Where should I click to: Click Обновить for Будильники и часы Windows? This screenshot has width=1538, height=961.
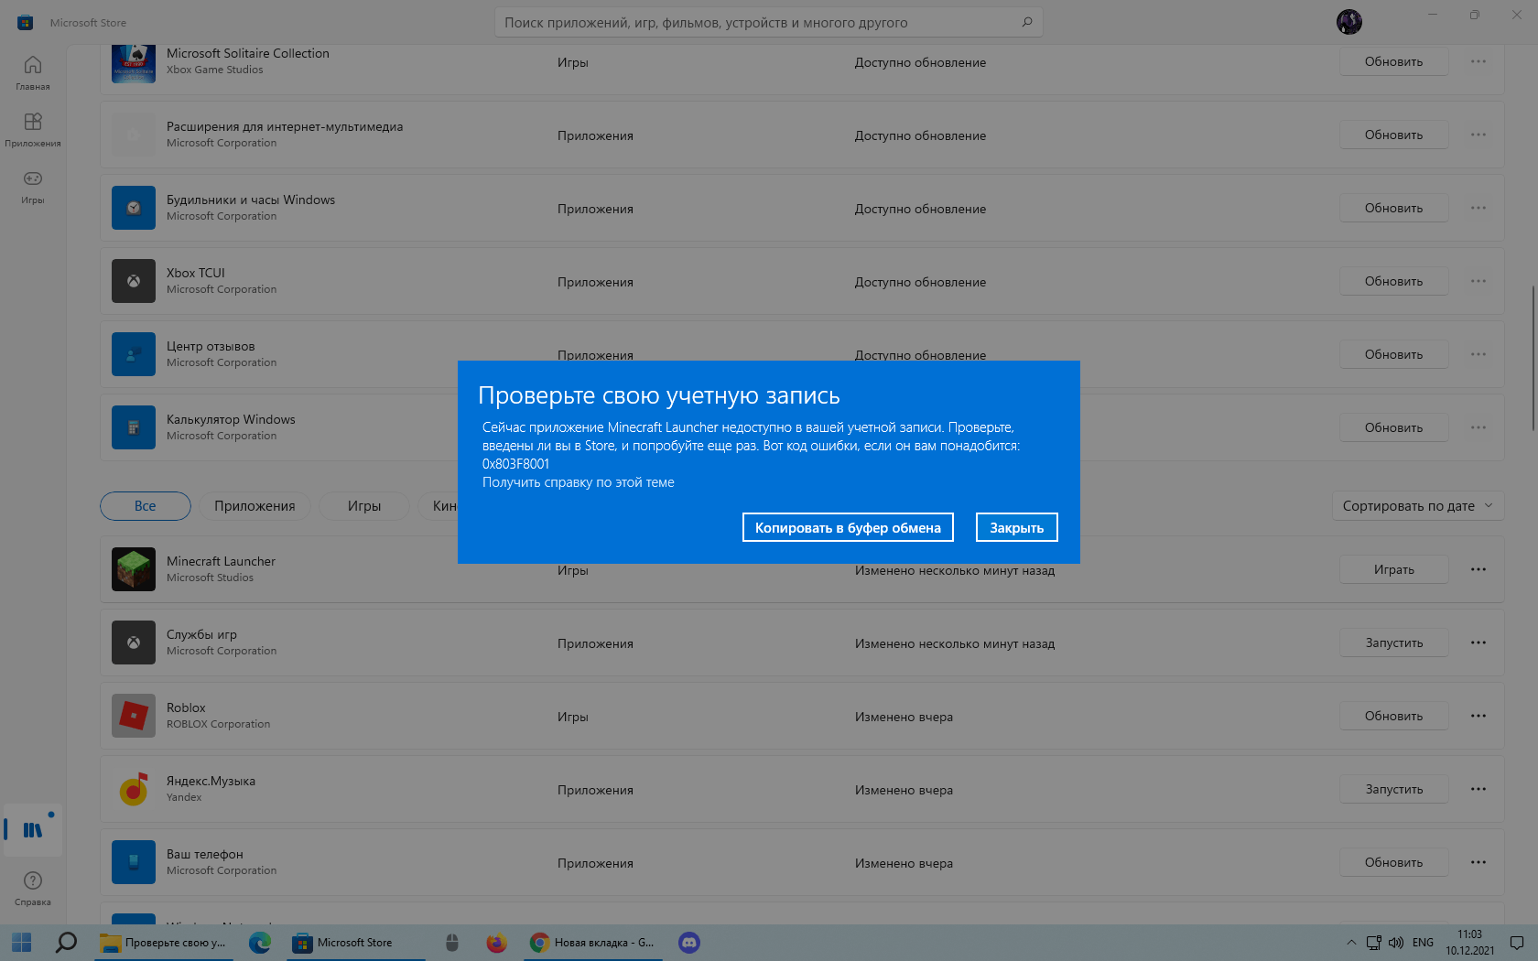pyautogui.click(x=1393, y=208)
